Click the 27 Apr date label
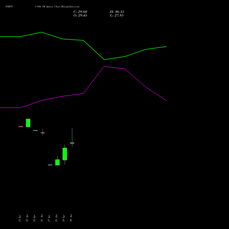The width and height of the screenshot is (229, 229). pos(49,218)
